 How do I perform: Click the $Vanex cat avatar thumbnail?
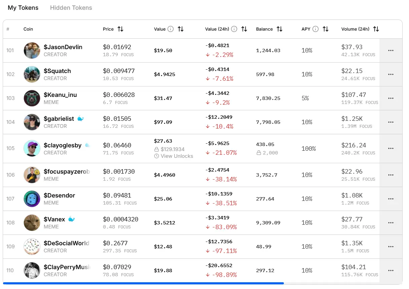point(32,223)
